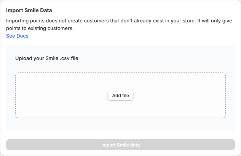Image resolution: width=241 pixels, height=156 pixels.
Task: View documentation through See Docs
Action: (x=17, y=36)
